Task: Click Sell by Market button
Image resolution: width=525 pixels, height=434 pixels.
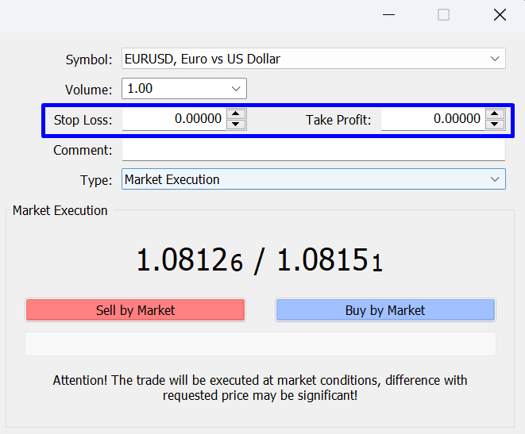Action: (x=135, y=310)
